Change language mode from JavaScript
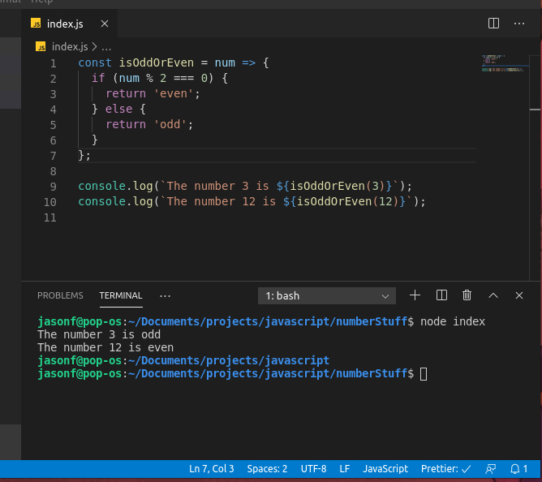This screenshot has height=482, width=542. click(385, 469)
